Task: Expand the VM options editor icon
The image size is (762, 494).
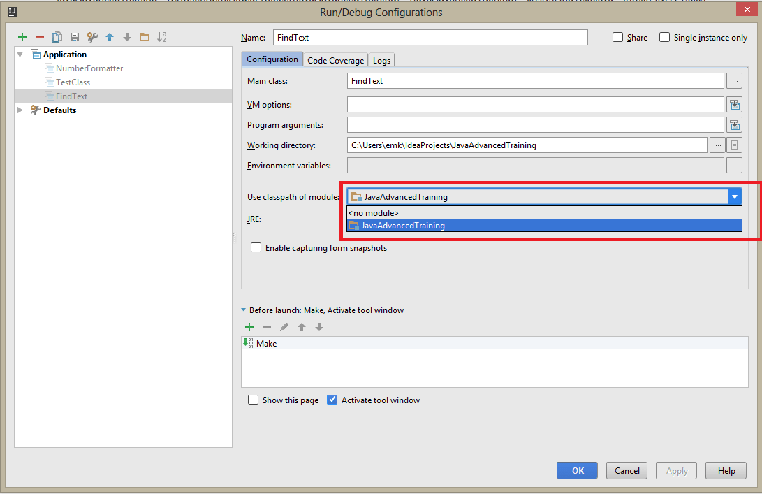Action: click(x=734, y=103)
